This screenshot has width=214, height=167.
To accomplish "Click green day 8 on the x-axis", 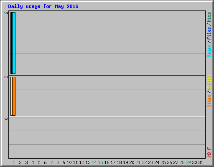I will point(58,162).
